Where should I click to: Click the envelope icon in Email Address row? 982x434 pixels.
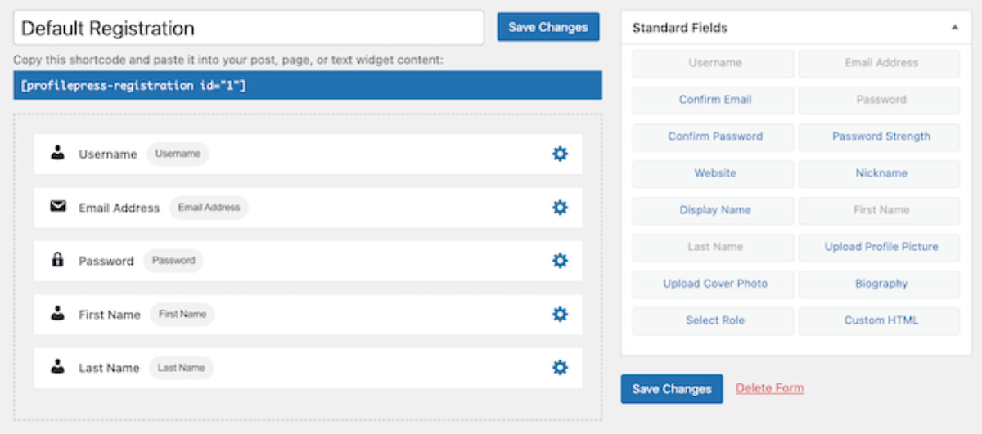coord(57,208)
